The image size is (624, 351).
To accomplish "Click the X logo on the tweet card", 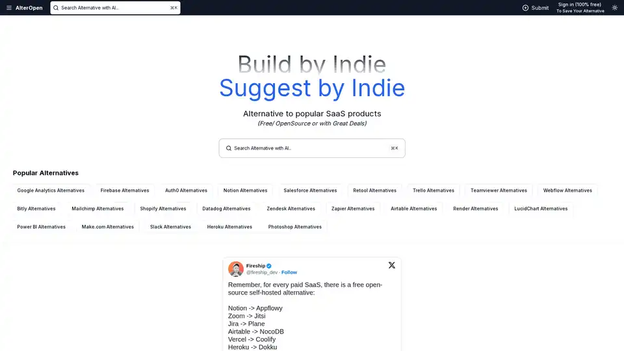I will 391,265.
